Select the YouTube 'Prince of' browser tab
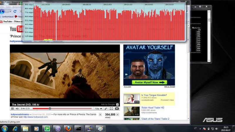This screenshot has height=132, width=235. click(x=11, y=21)
